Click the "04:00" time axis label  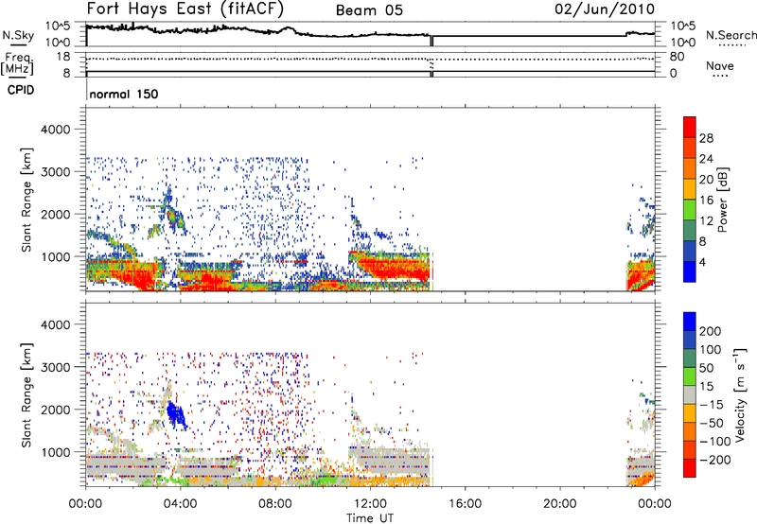[180, 504]
